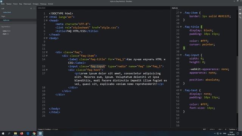The width and height of the screenshot is (242, 136).
Task: Click the cursor line/column info in status bar
Action: click(x=45, y=129)
